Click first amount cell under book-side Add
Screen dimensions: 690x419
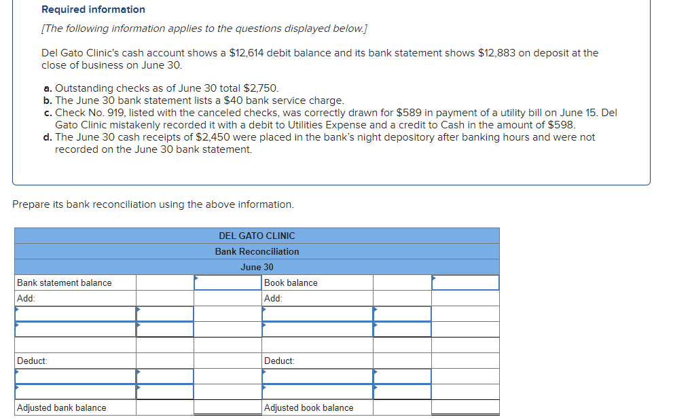402,314
